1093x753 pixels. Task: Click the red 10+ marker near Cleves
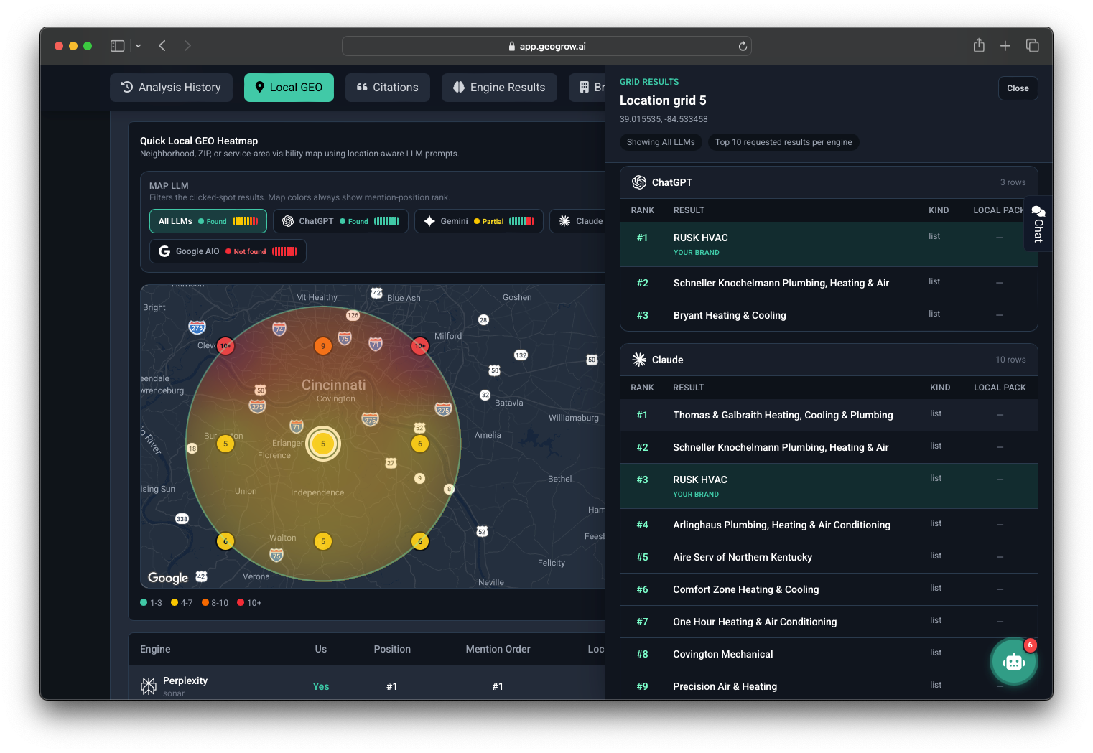coord(225,346)
